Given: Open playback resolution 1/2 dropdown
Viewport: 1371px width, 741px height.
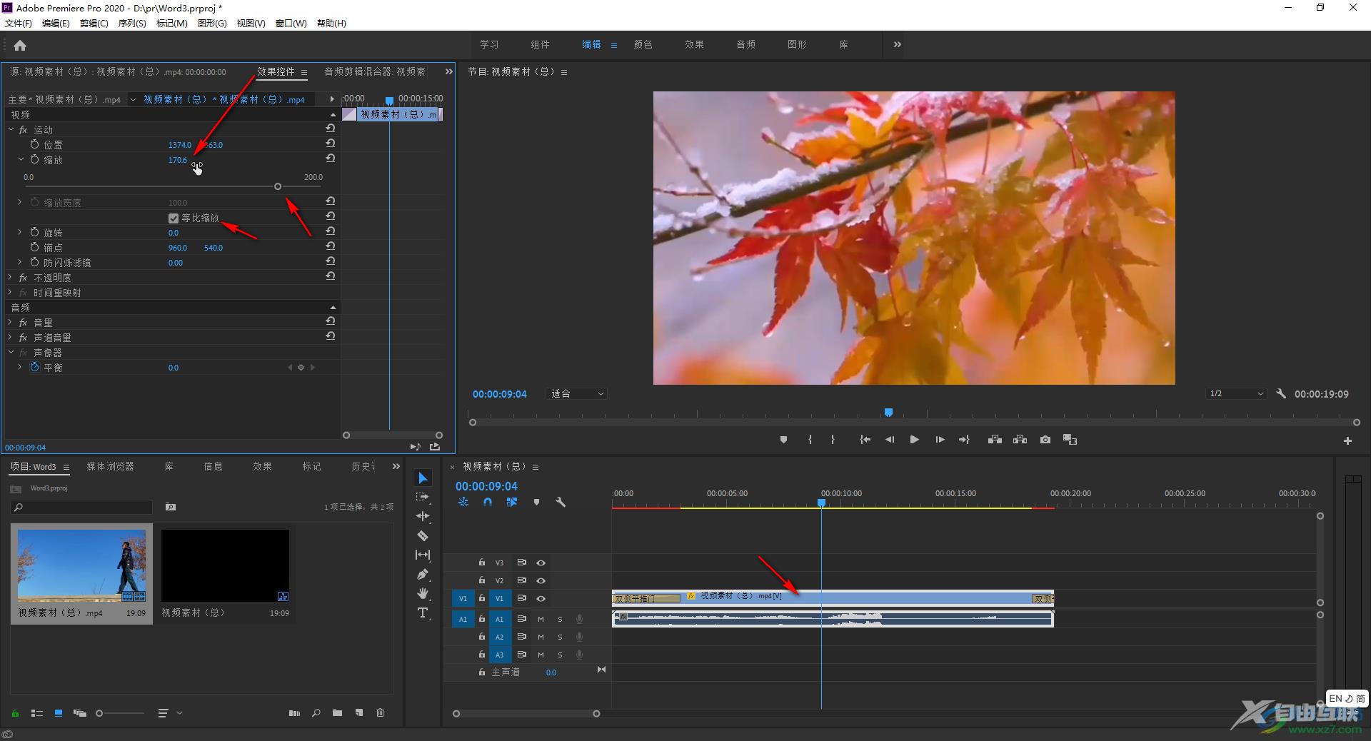Looking at the screenshot, I should click(x=1236, y=393).
